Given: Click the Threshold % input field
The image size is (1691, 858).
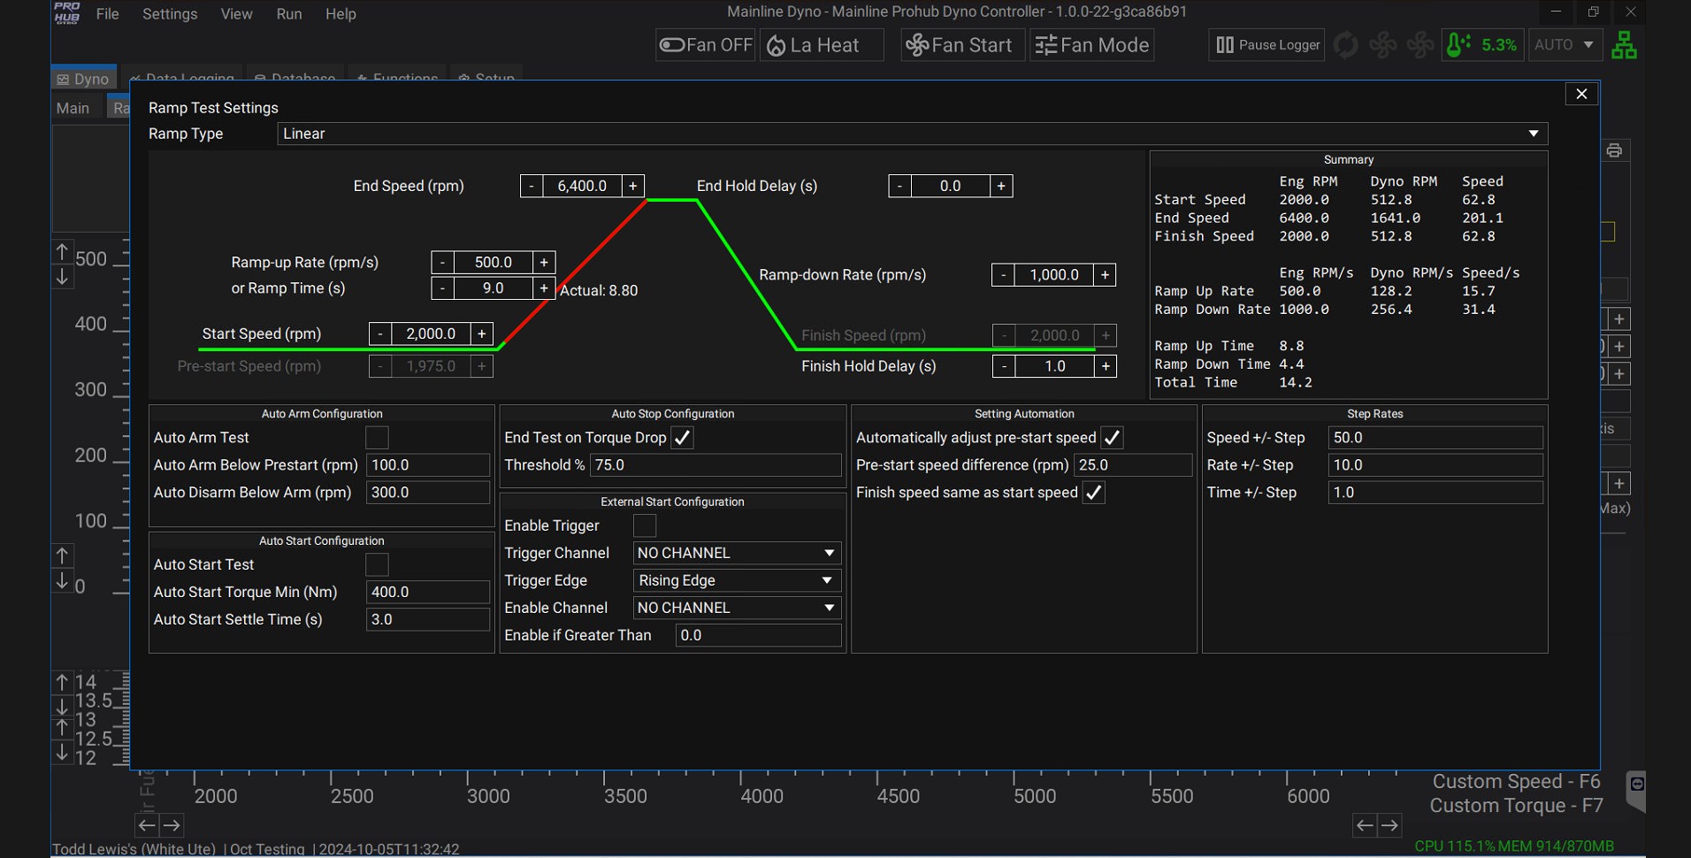Looking at the screenshot, I should tap(715, 465).
